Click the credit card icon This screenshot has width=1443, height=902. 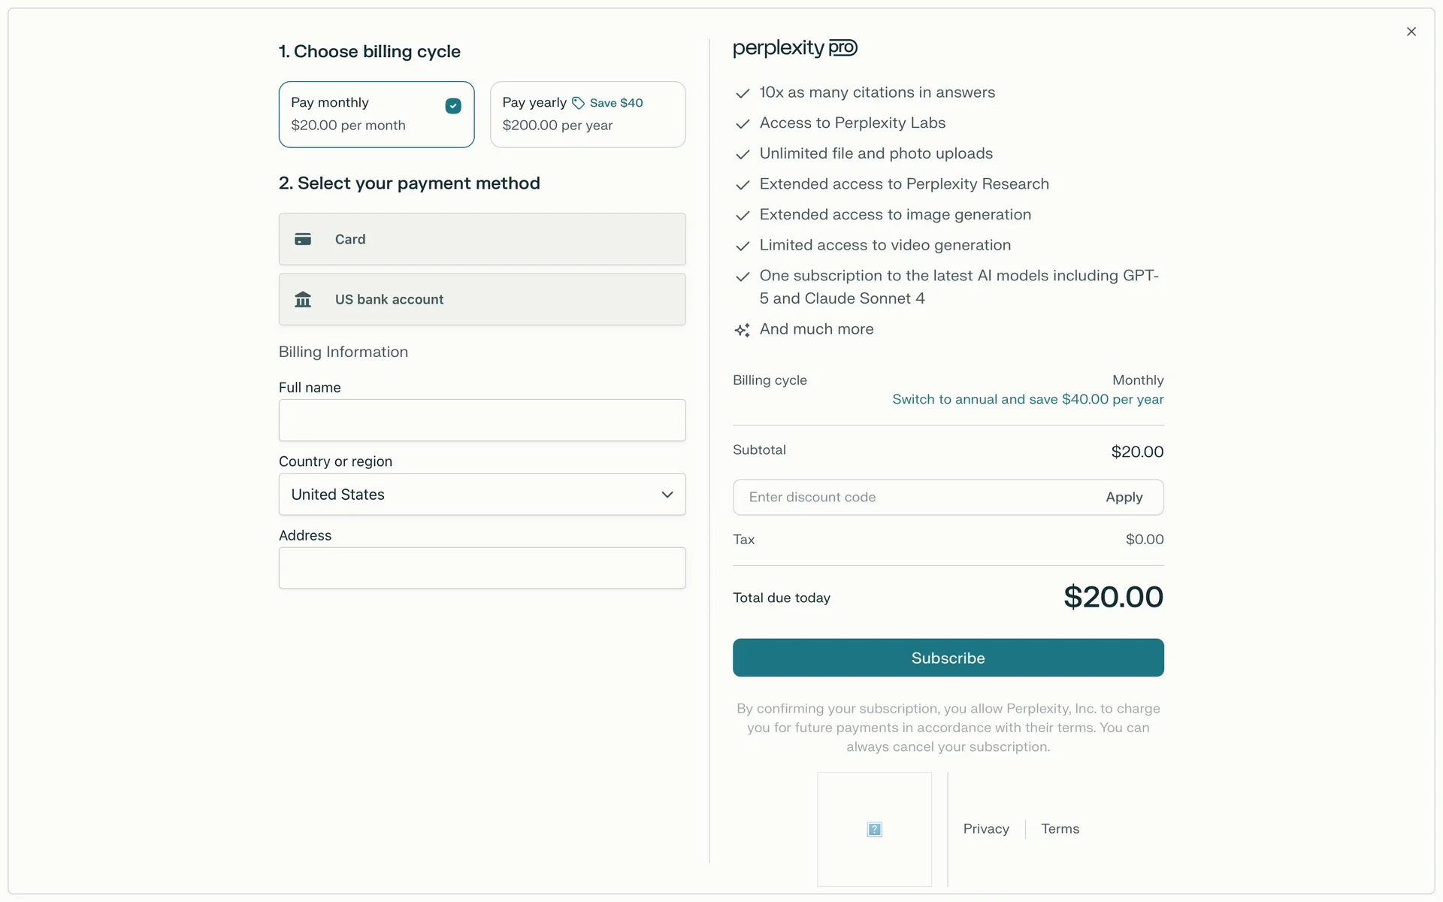303,239
